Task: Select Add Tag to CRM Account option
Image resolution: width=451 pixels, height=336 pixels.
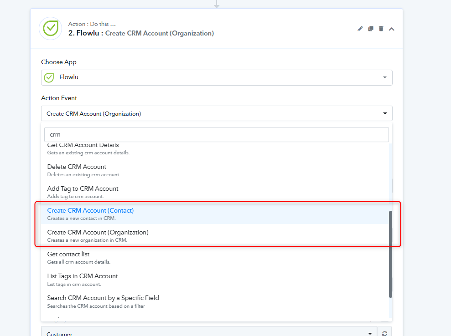Action: (x=215, y=192)
